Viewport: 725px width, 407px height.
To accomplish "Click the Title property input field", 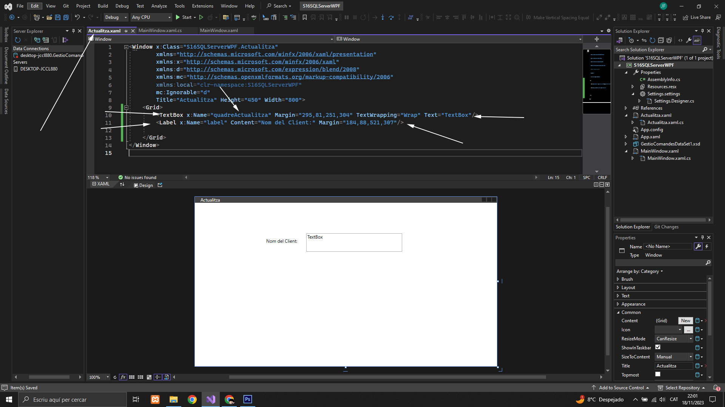I will point(673,366).
